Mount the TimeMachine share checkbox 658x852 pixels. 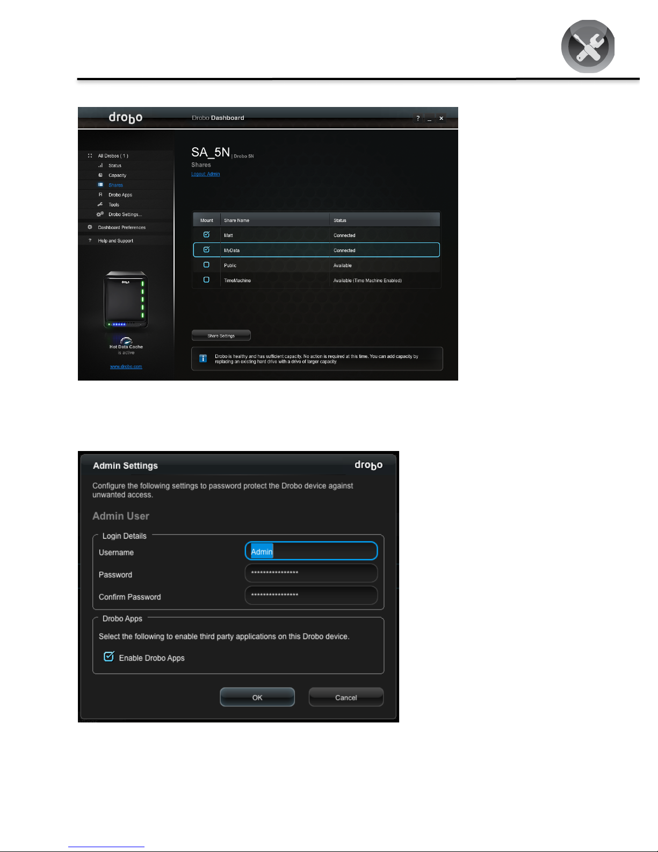click(x=206, y=280)
